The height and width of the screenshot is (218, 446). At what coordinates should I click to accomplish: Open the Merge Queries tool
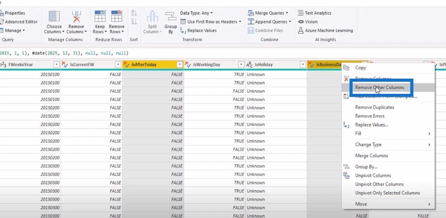point(268,13)
